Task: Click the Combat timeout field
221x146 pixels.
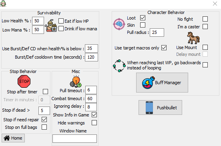Action: 91,99
